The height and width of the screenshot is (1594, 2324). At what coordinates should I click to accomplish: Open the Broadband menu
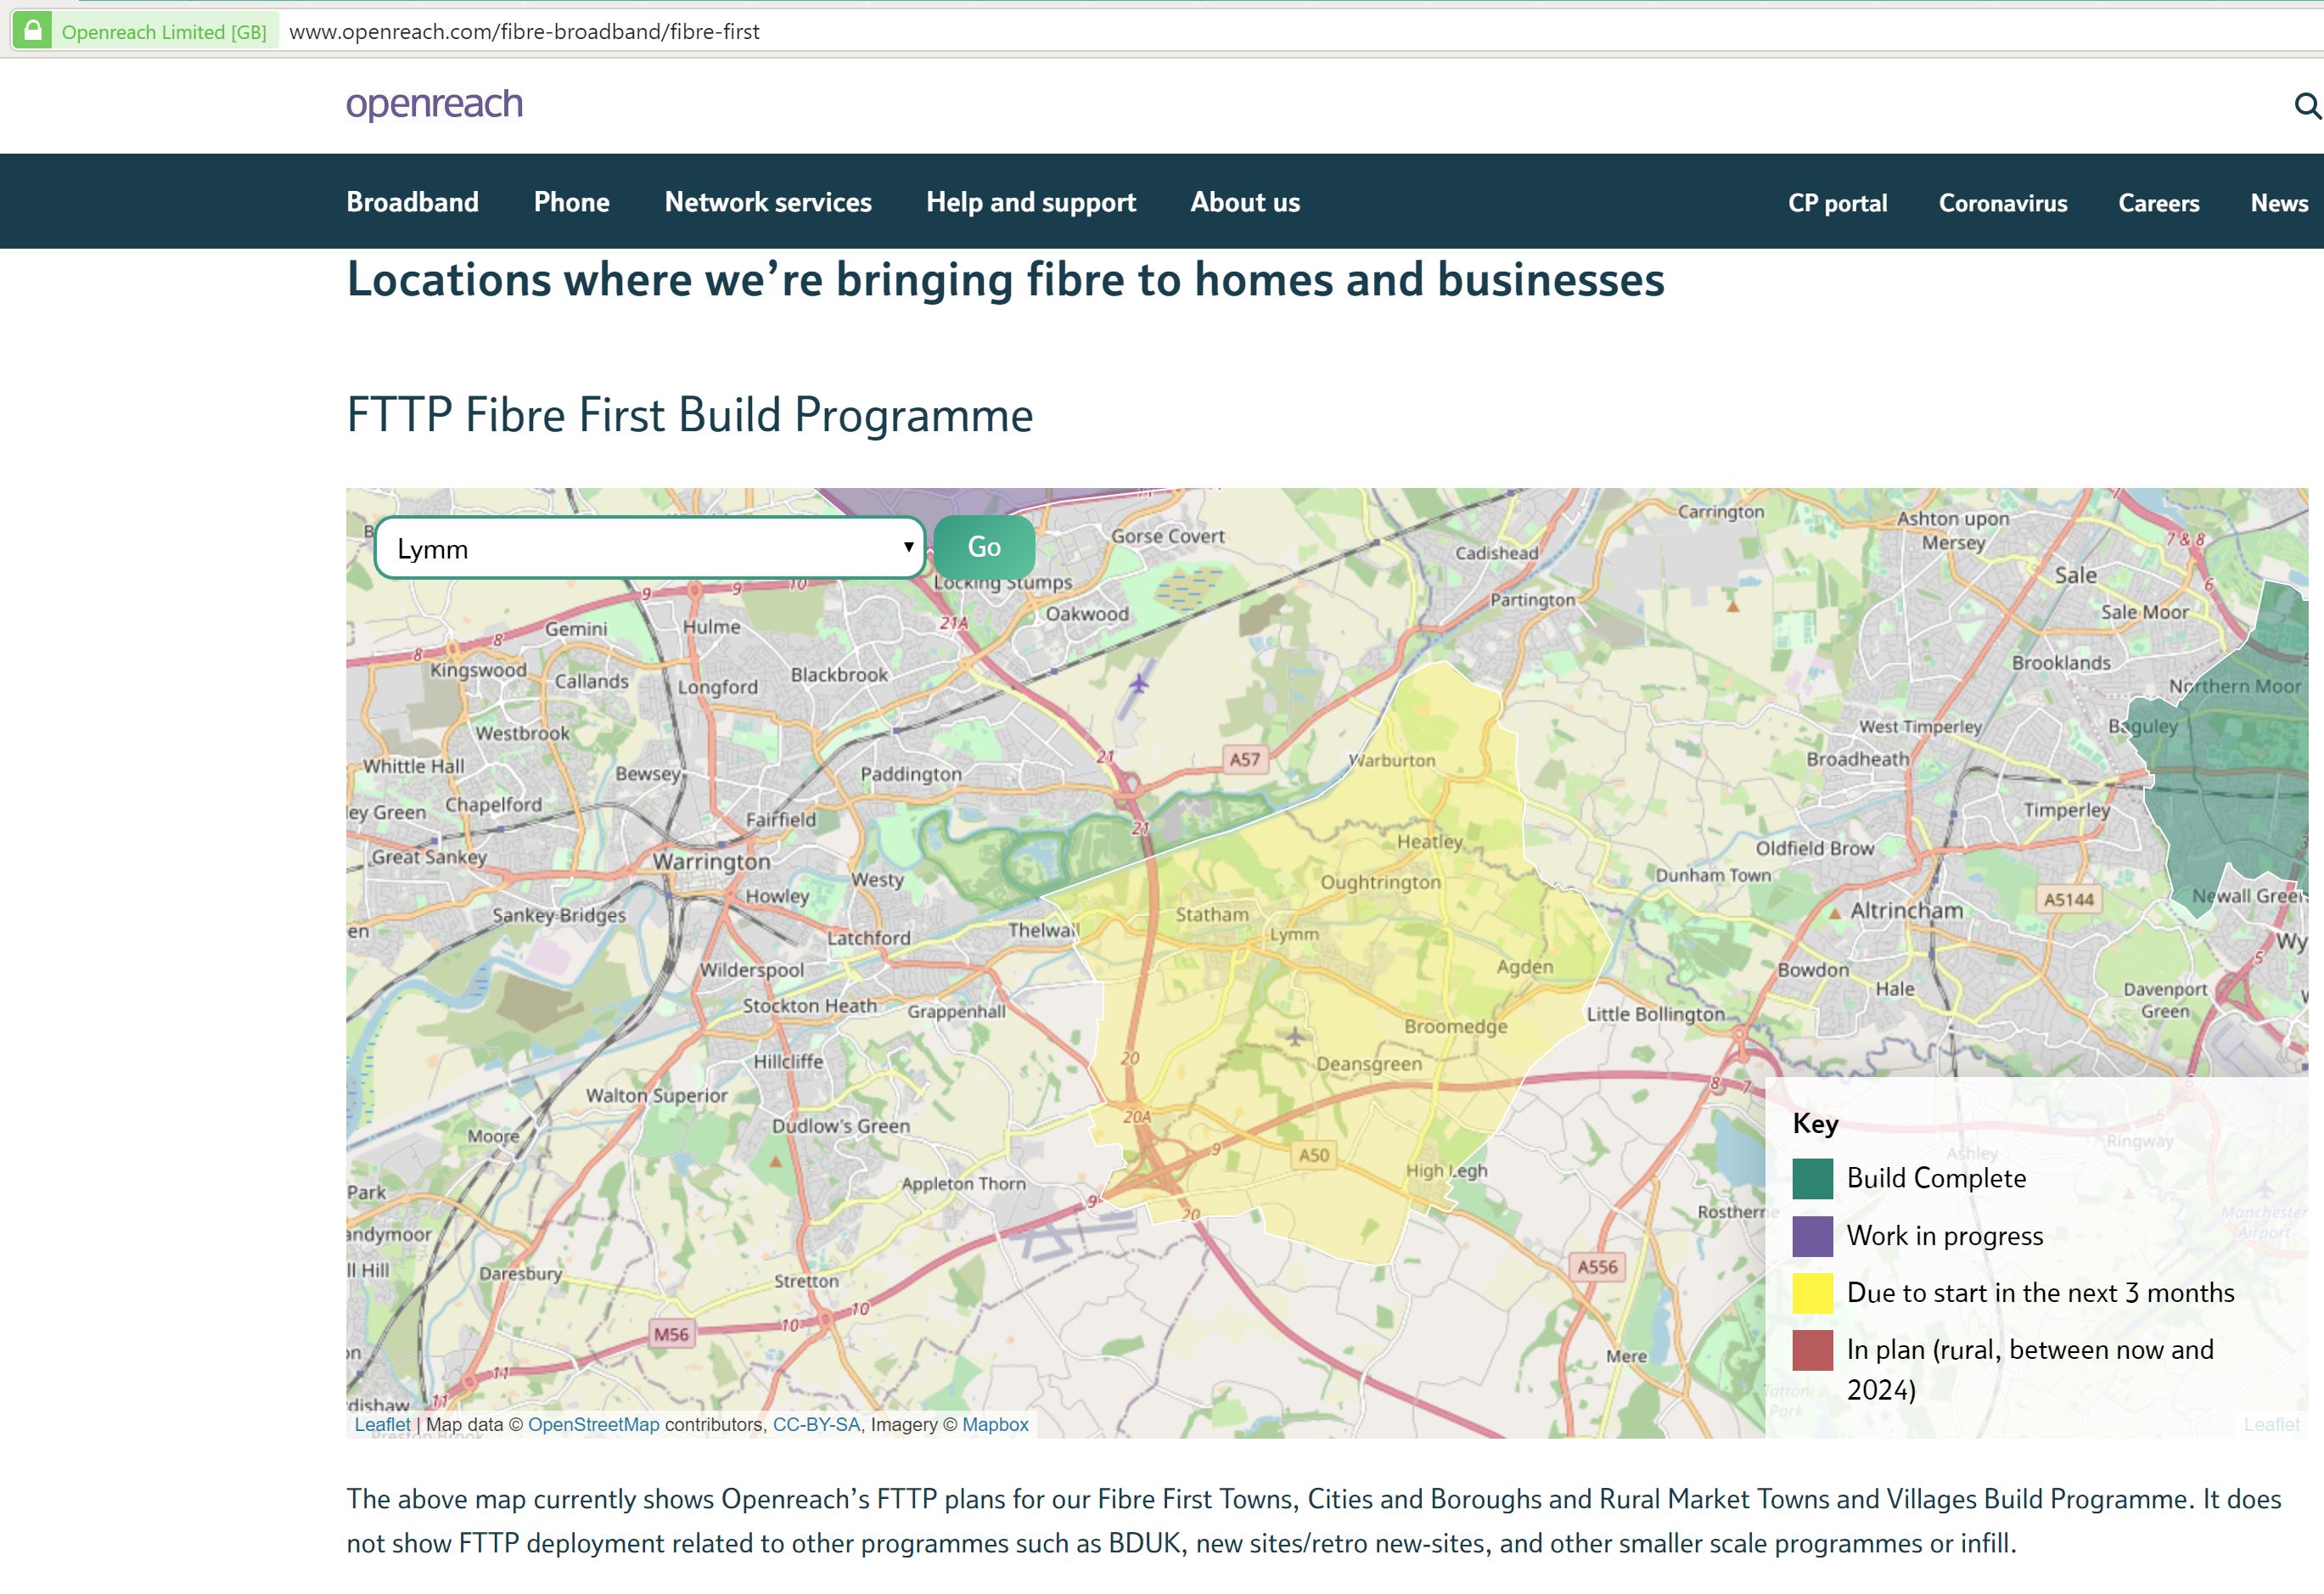[x=412, y=201]
